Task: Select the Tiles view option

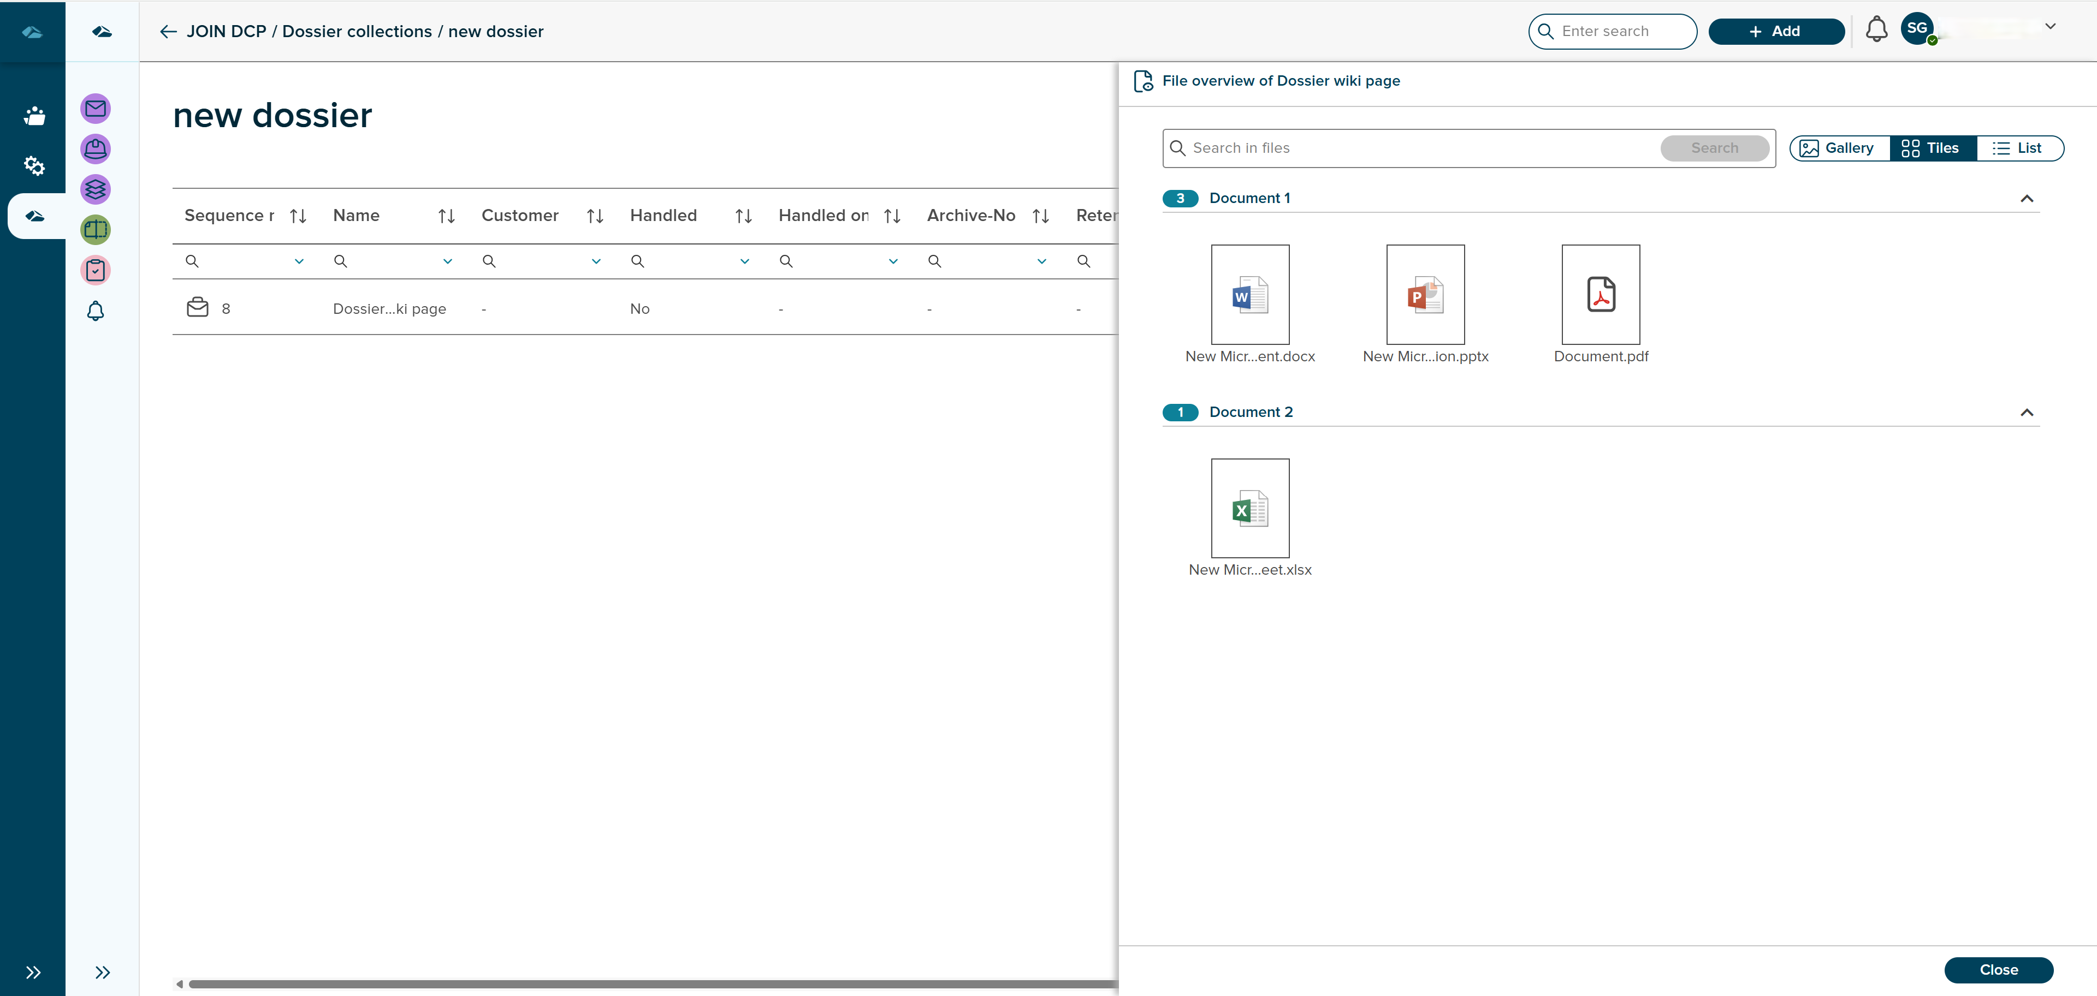Action: 1931,148
